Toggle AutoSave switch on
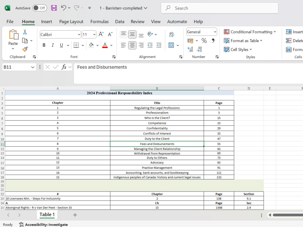 pos(40,8)
